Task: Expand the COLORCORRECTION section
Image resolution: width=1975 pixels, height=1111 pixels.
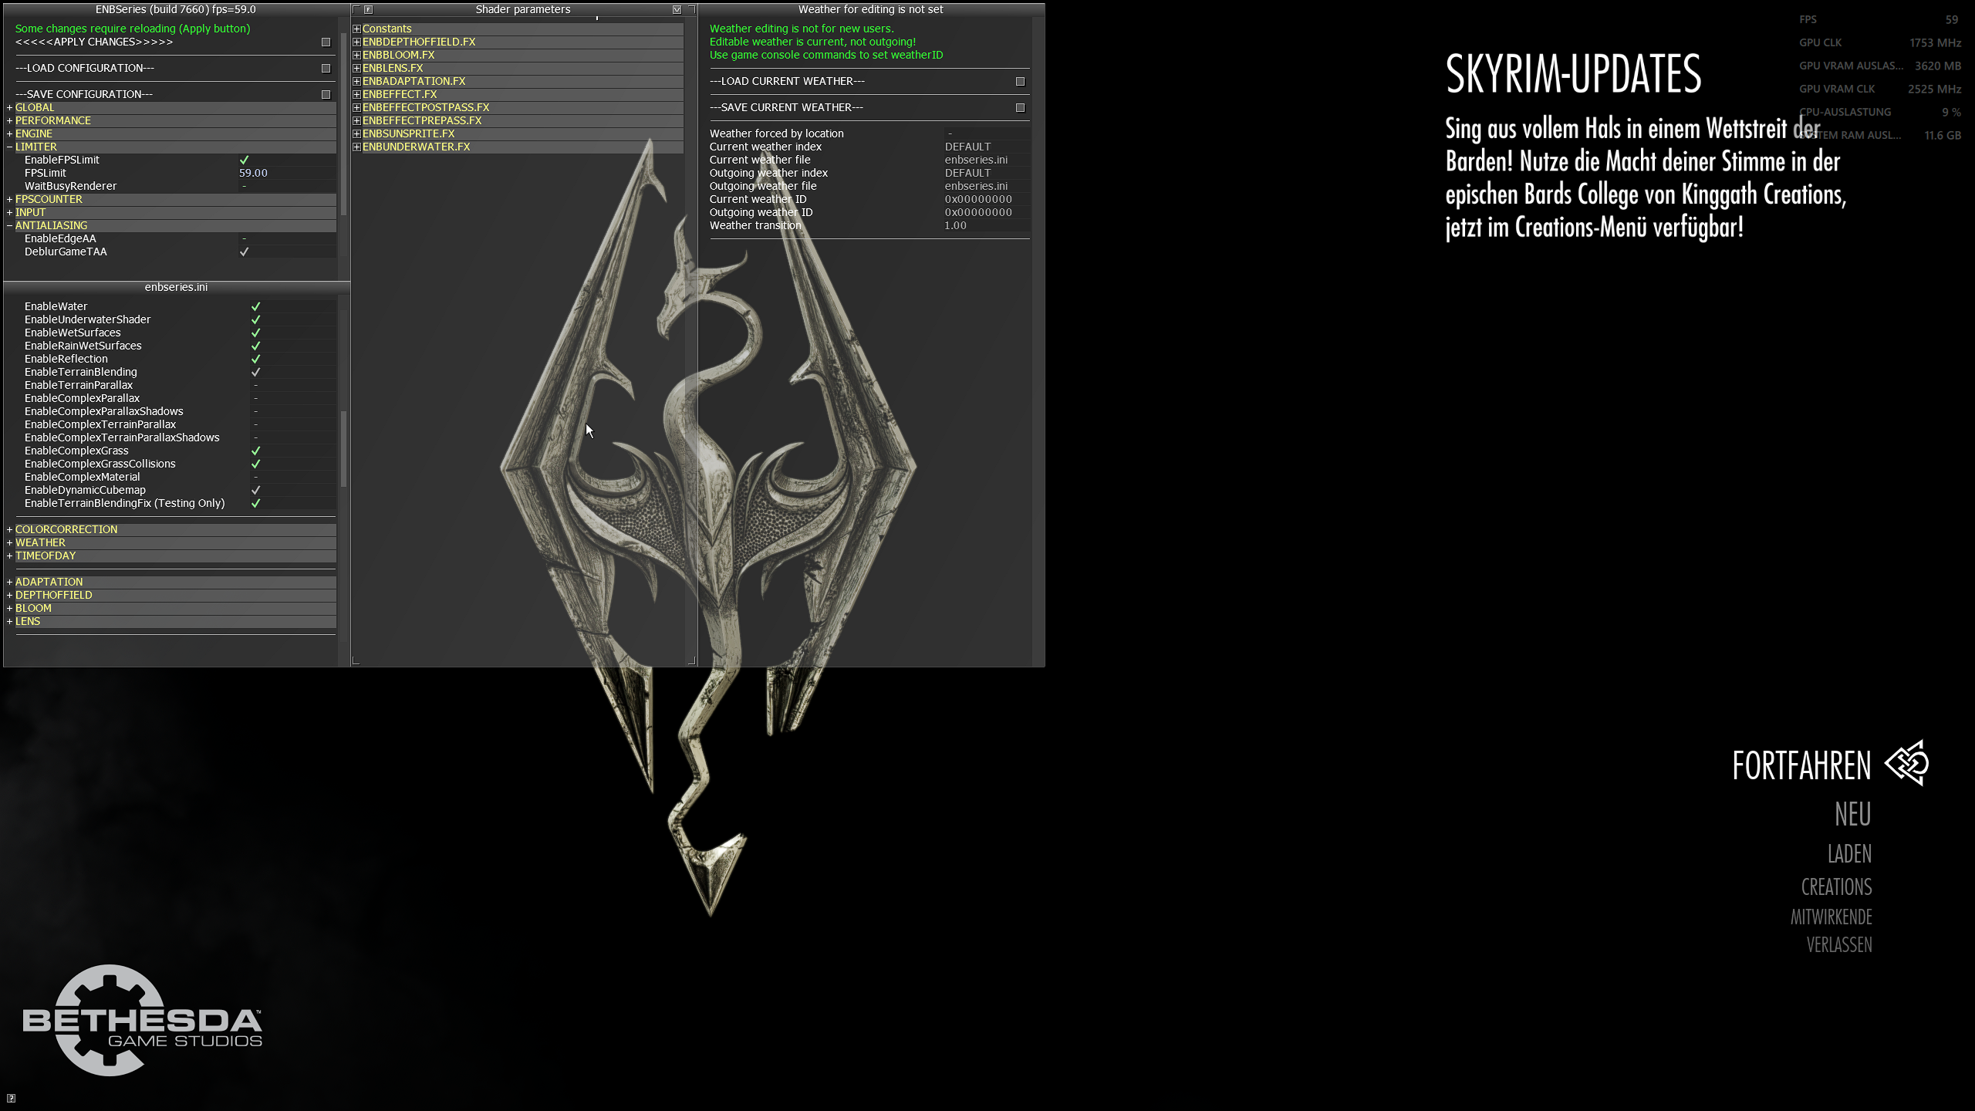Action: tap(10, 530)
